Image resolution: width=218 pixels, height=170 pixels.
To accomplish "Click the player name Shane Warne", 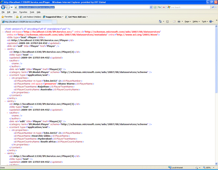I will click(x=66, y=84).
